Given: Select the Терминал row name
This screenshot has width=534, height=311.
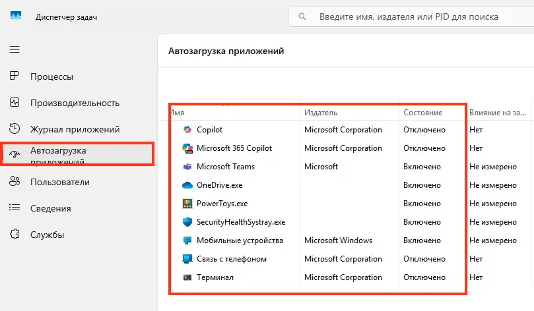Looking at the screenshot, I should [215, 277].
